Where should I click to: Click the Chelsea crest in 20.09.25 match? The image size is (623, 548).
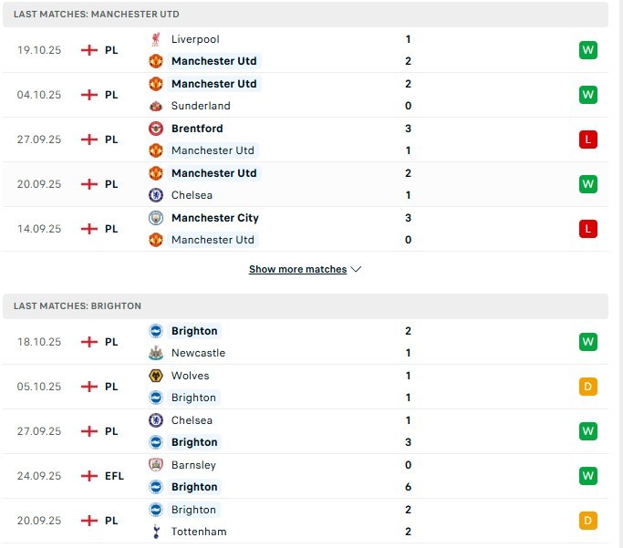(x=155, y=195)
